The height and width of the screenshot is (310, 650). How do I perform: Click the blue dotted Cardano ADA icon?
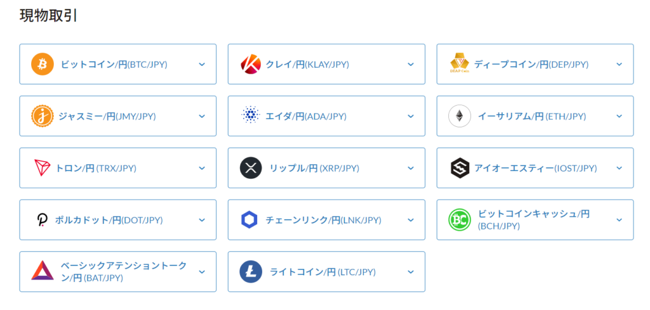(251, 115)
